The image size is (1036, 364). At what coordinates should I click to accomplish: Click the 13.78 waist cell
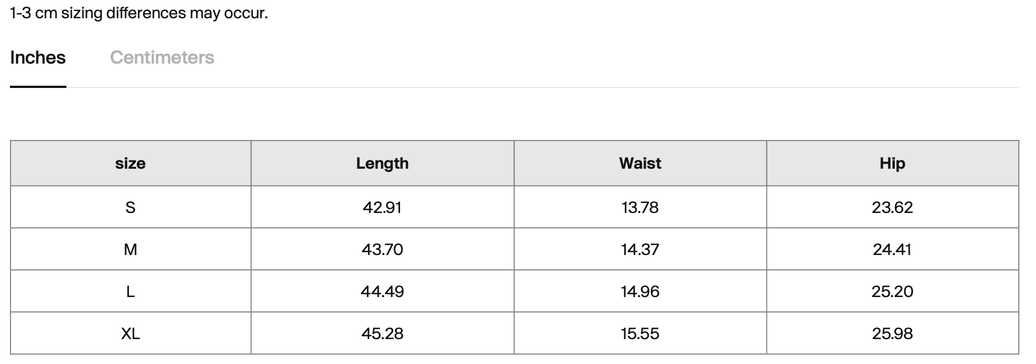[640, 207]
